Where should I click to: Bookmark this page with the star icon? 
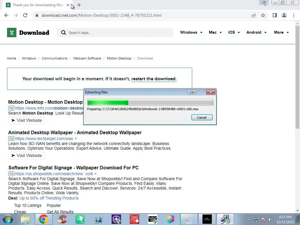click(263, 15)
